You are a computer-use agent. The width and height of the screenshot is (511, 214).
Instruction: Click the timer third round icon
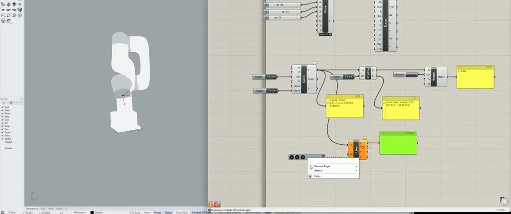[303, 157]
